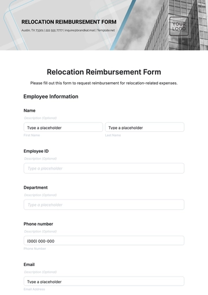This screenshot has width=208, height=295.
Task: Click the 'Email' field label
Action: click(x=29, y=264)
